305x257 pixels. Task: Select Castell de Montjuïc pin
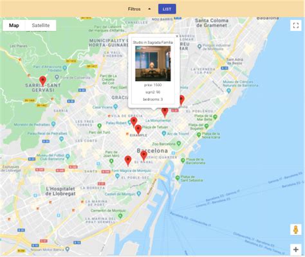point(139,194)
